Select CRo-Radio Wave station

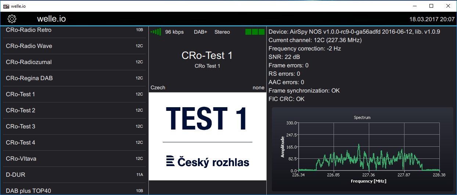click(74, 46)
